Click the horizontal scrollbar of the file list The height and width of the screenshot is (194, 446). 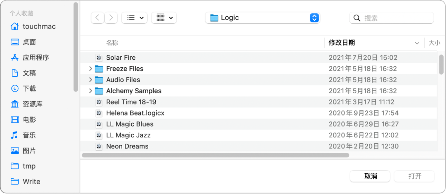click(215, 155)
